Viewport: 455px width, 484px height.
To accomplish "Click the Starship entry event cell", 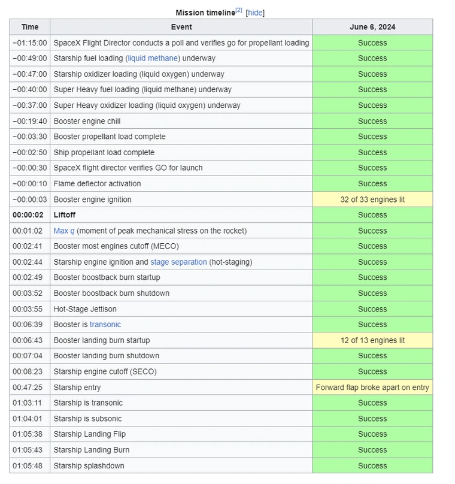I will coord(181,387).
